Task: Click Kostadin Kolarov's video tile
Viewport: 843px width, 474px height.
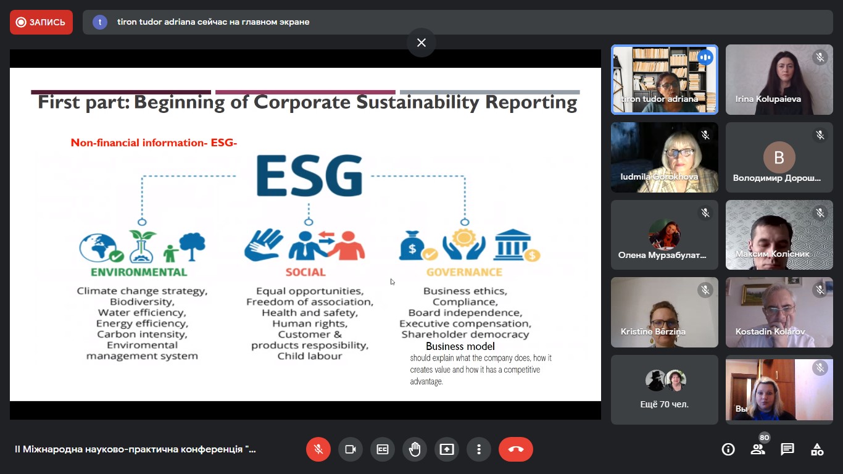Action: (779, 312)
